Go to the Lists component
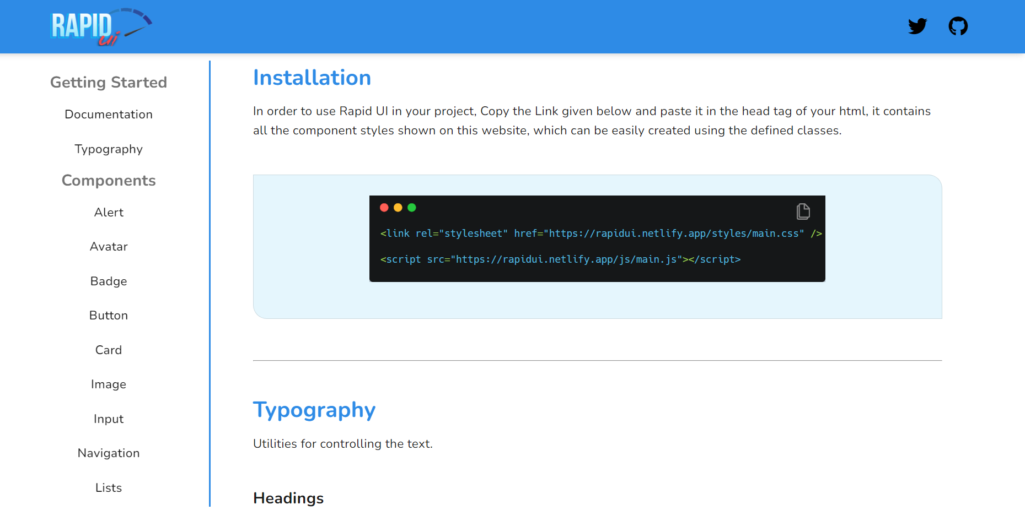Viewport: 1025px width, 510px height. click(109, 488)
